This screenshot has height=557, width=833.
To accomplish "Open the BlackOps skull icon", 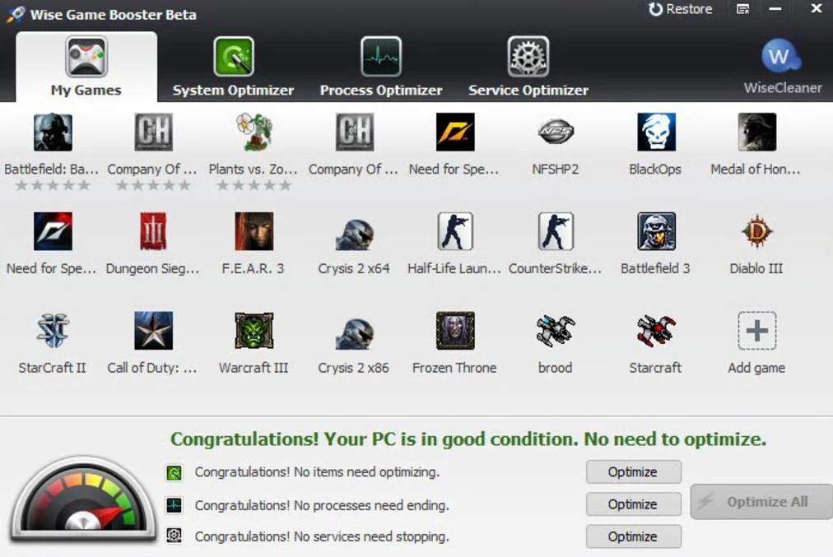I will tap(656, 132).
